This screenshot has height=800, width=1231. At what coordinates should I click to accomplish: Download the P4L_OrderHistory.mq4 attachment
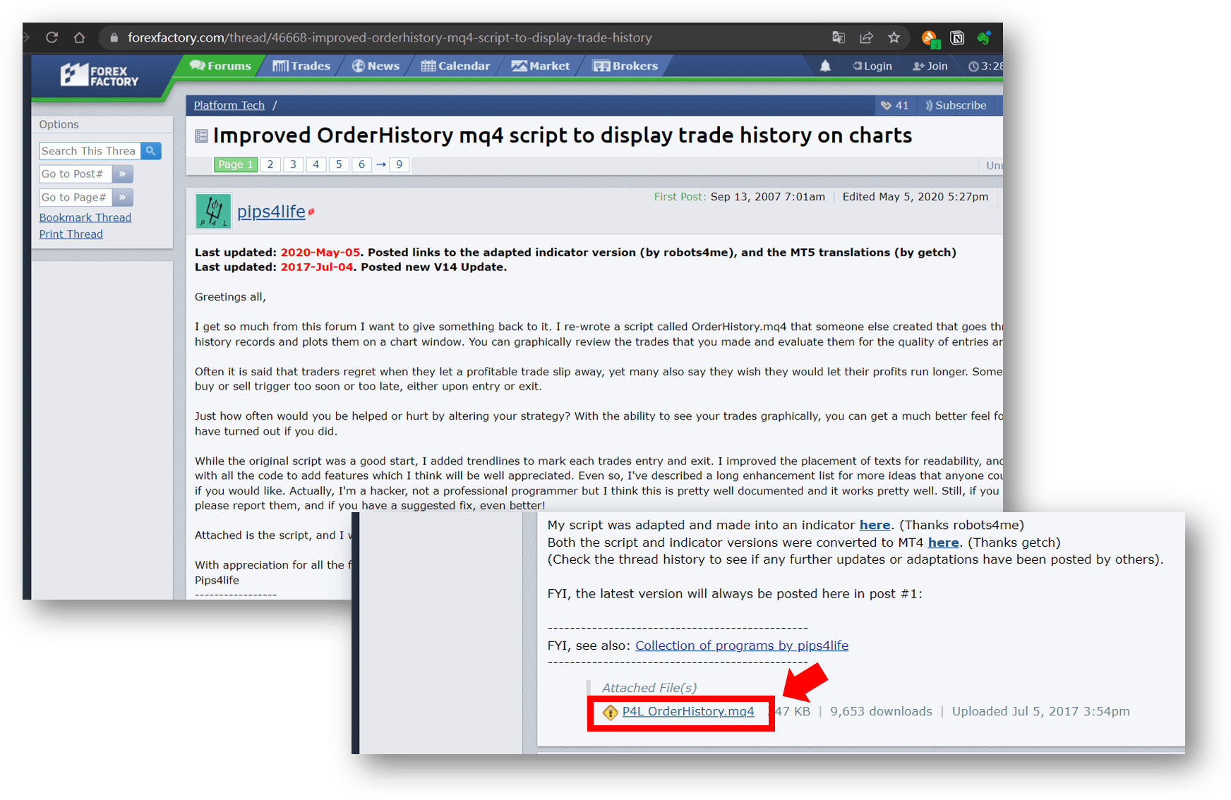point(688,712)
